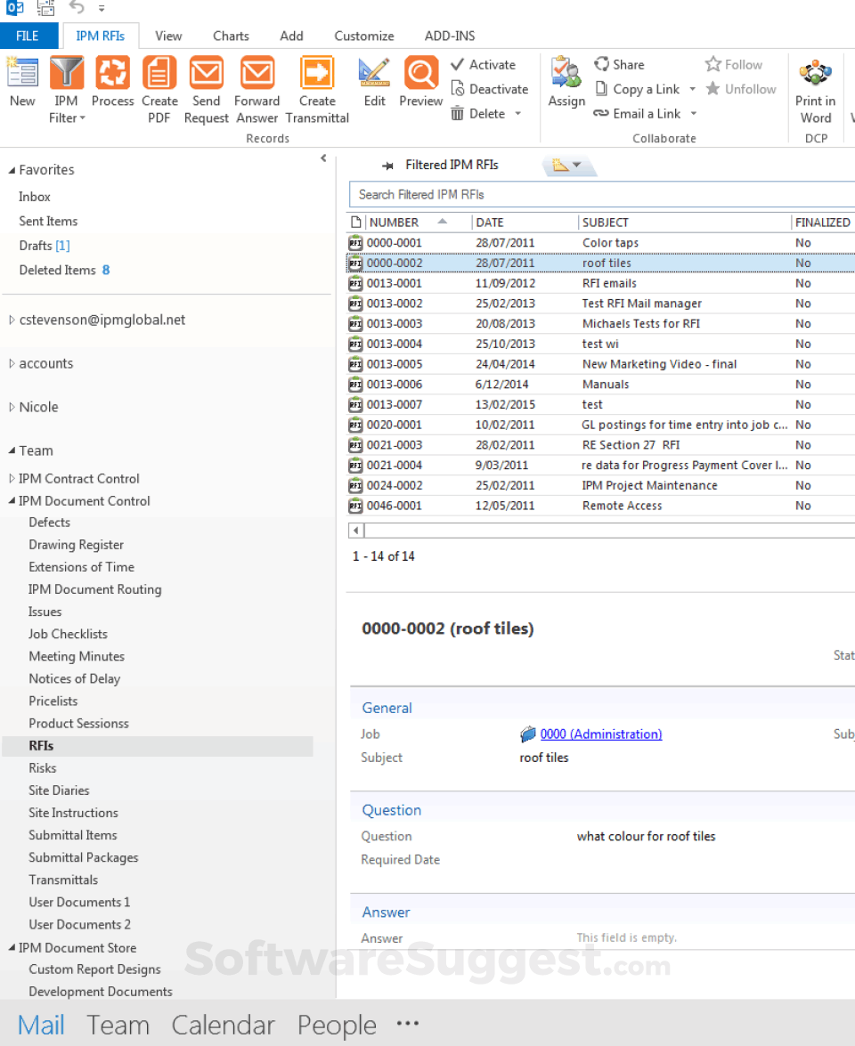855x1046 pixels.
Task: Switch to the Charts ribbon tab
Action: click(231, 36)
